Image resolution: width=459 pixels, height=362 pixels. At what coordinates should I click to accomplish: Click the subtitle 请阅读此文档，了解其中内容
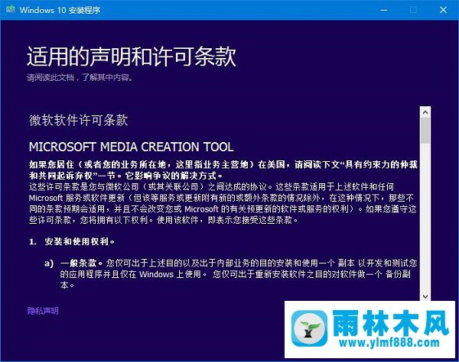[x=80, y=77]
